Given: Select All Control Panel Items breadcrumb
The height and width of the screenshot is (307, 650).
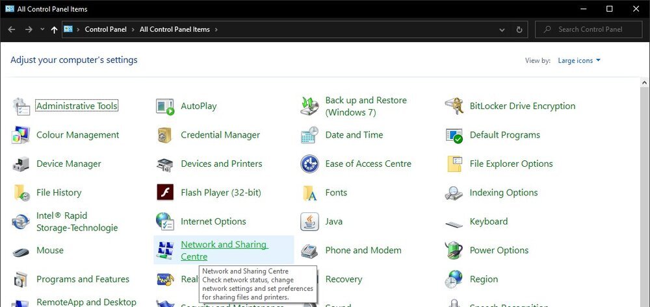Looking at the screenshot, I should tap(174, 29).
